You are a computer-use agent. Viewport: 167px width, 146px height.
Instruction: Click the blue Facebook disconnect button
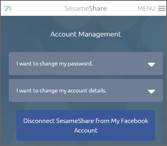click(86, 125)
